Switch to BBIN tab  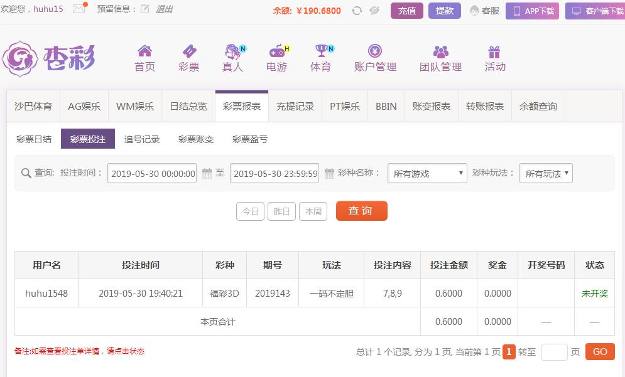(x=386, y=106)
